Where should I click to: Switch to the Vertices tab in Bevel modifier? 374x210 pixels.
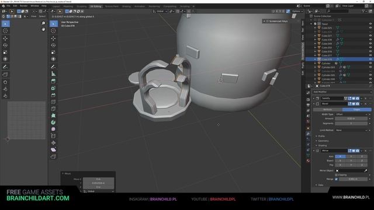coord(327,110)
